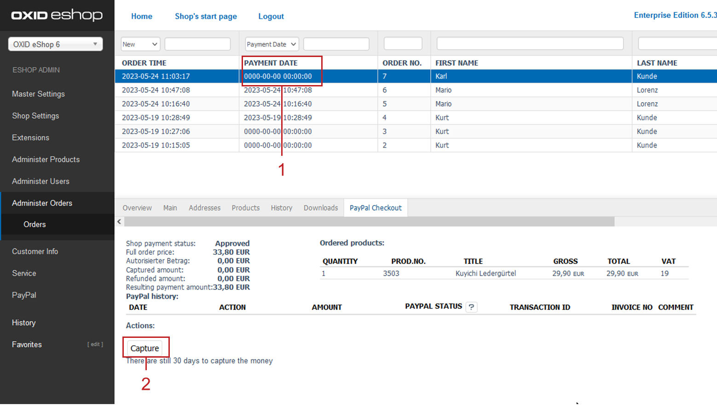Focus the Order No. filter field
The width and height of the screenshot is (717, 405).
click(403, 44)
